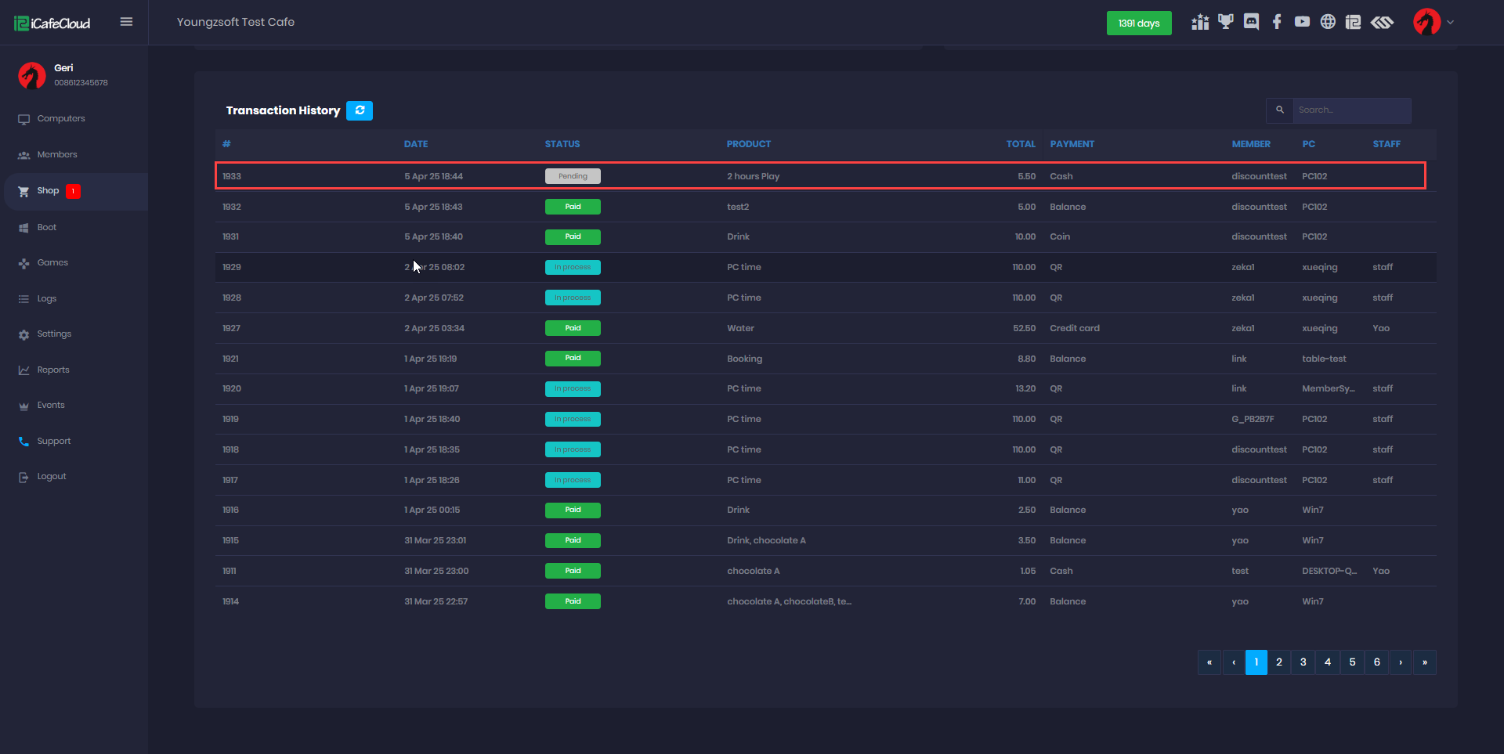Expand the user avatar dropdown
The height and width of the screenshot is (754, 1504).
point(1433,22)
